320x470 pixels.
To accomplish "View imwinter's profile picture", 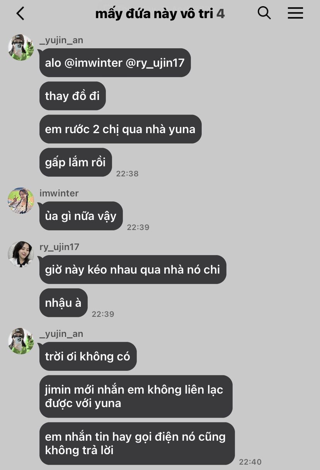I will click(x=21, y=201).
